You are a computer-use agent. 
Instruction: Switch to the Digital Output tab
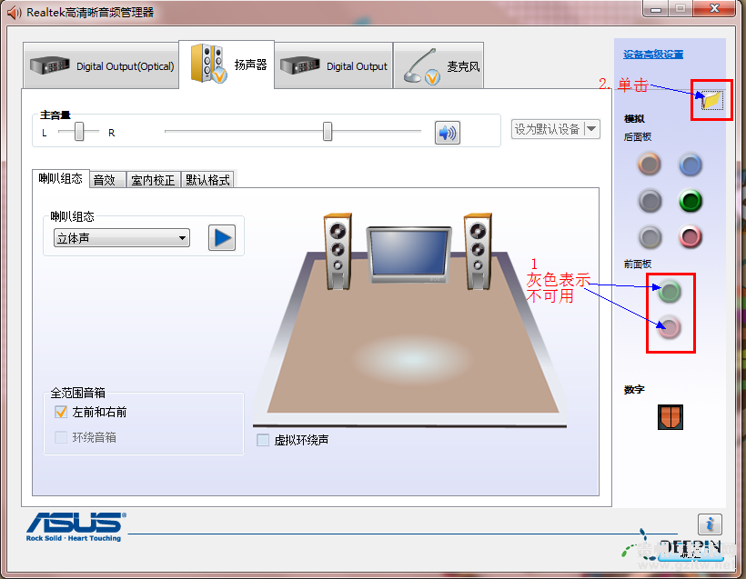click(334, 65)
